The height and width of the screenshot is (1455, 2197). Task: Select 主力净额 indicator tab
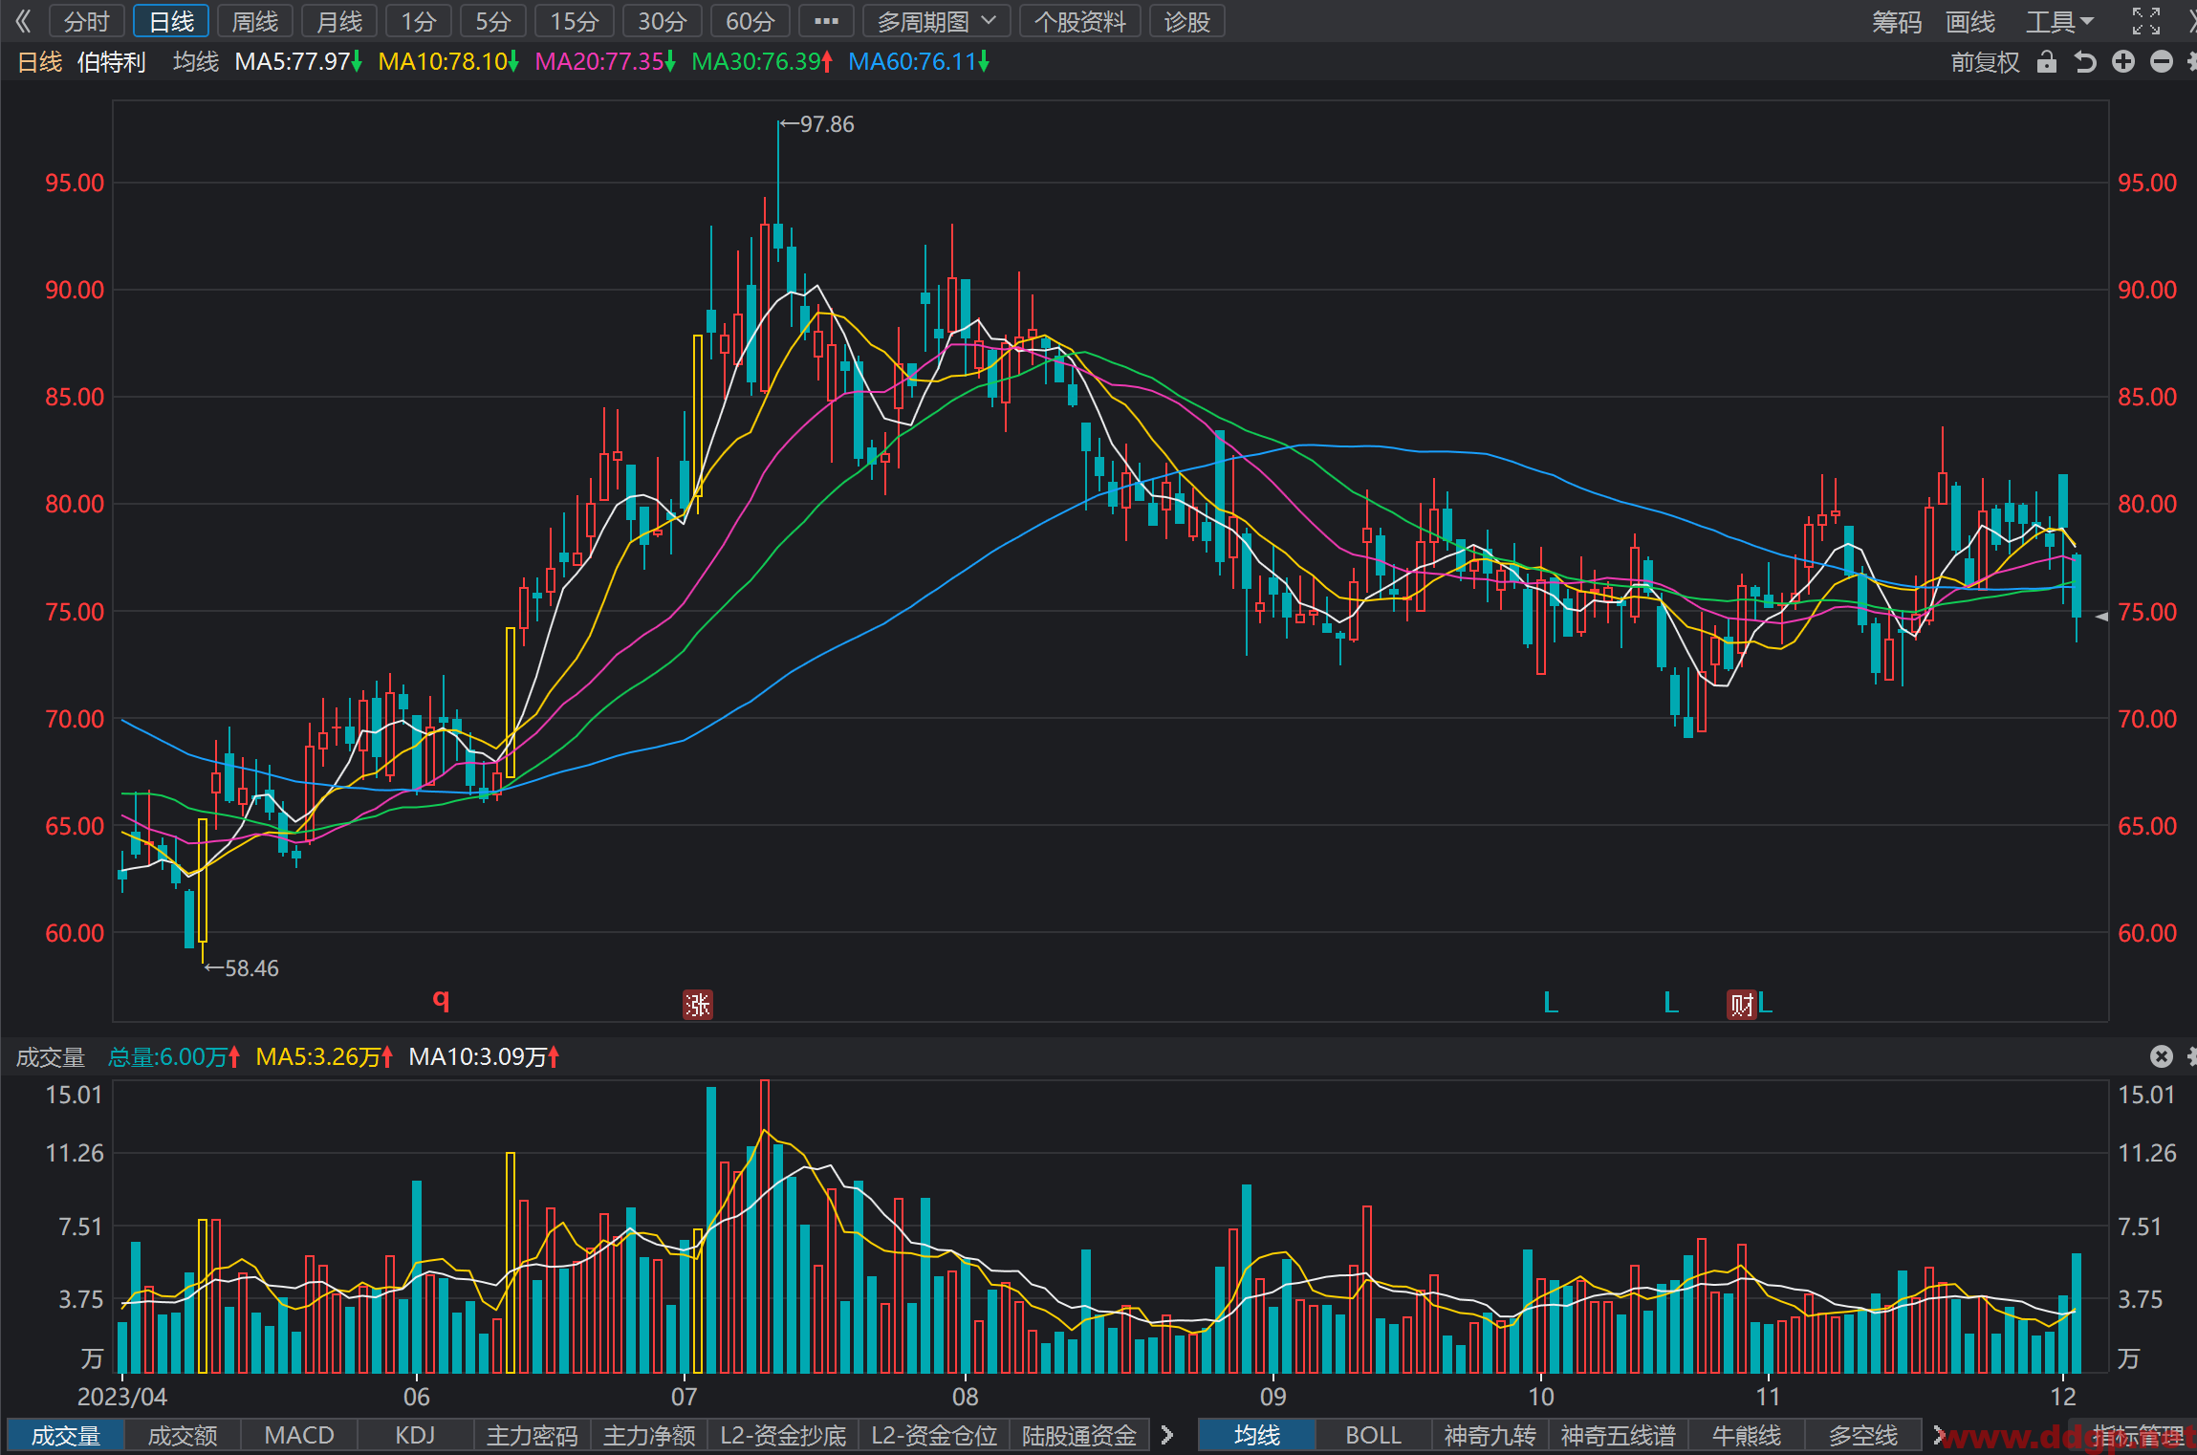[x=649, y=1435]
